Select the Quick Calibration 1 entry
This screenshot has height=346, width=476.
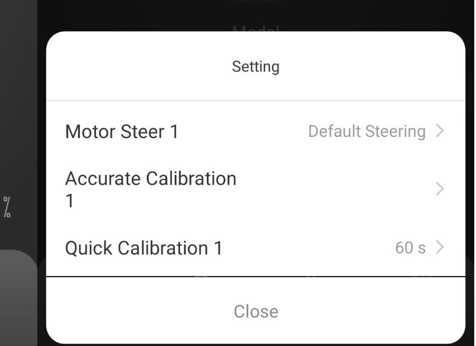click(x=256, y=248)
